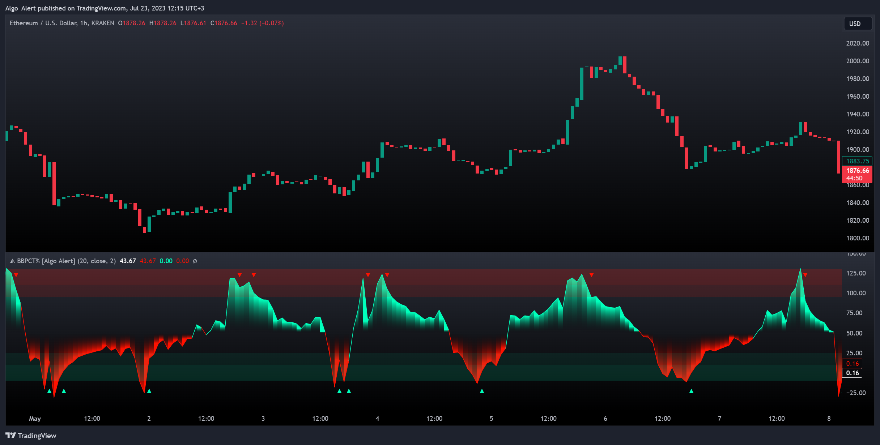
Task: Click the red-outlined 0.16 indicator label
Action: point(853,364)
